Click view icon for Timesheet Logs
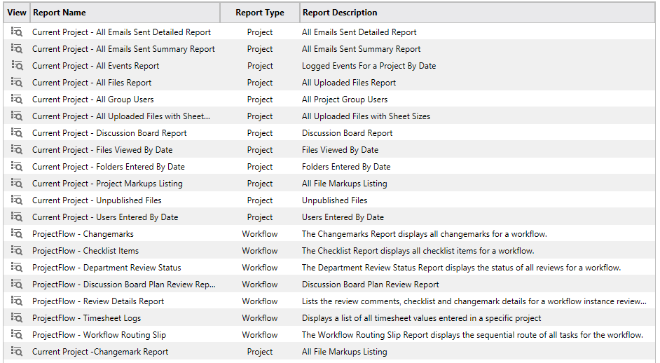The height and width of the screenshot is (363, 660). pyautogui.click(x=16, y=318)
